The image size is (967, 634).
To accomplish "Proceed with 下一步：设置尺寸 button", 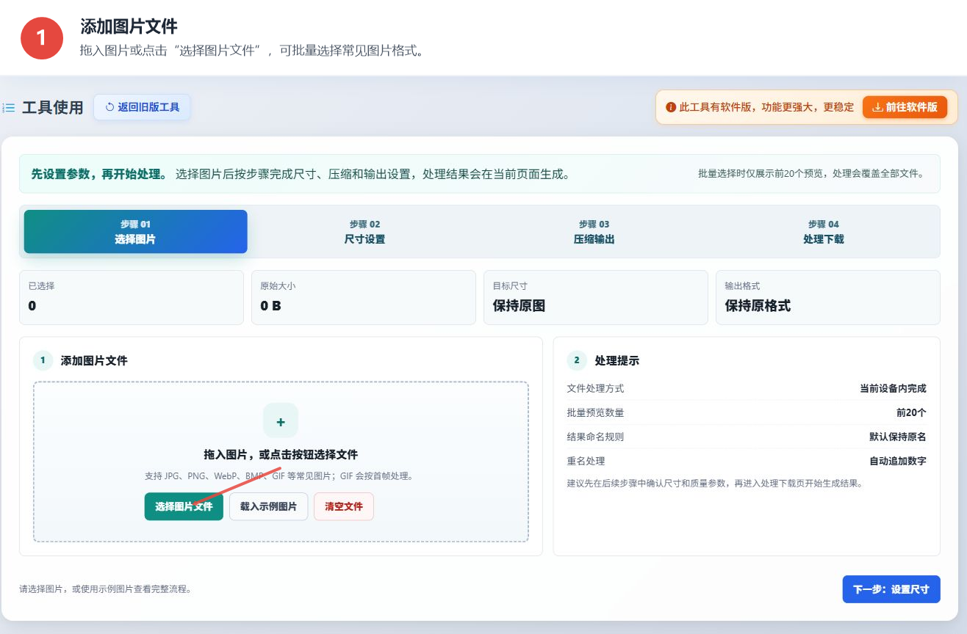I will (x=891, y=589).
